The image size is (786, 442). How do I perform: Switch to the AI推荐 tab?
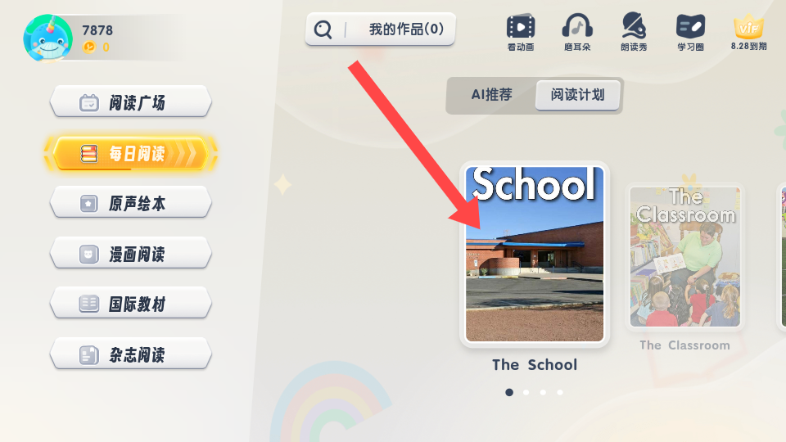(x=492, y=95)
